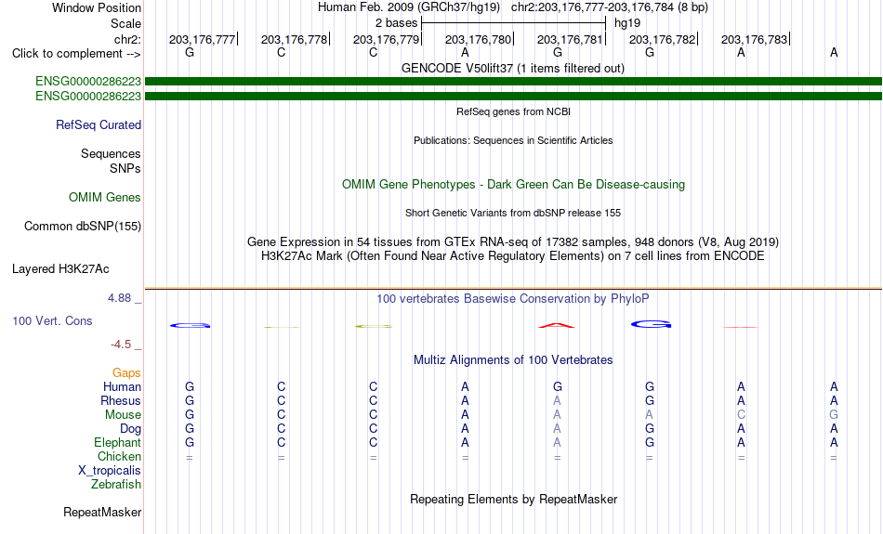883x534 pixels.
Task: Click the Window Position label
Action: click(97, 7)
